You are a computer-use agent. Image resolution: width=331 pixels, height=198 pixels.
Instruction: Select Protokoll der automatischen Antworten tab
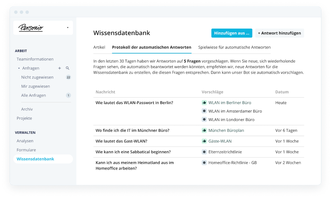[x=152, y=47]
